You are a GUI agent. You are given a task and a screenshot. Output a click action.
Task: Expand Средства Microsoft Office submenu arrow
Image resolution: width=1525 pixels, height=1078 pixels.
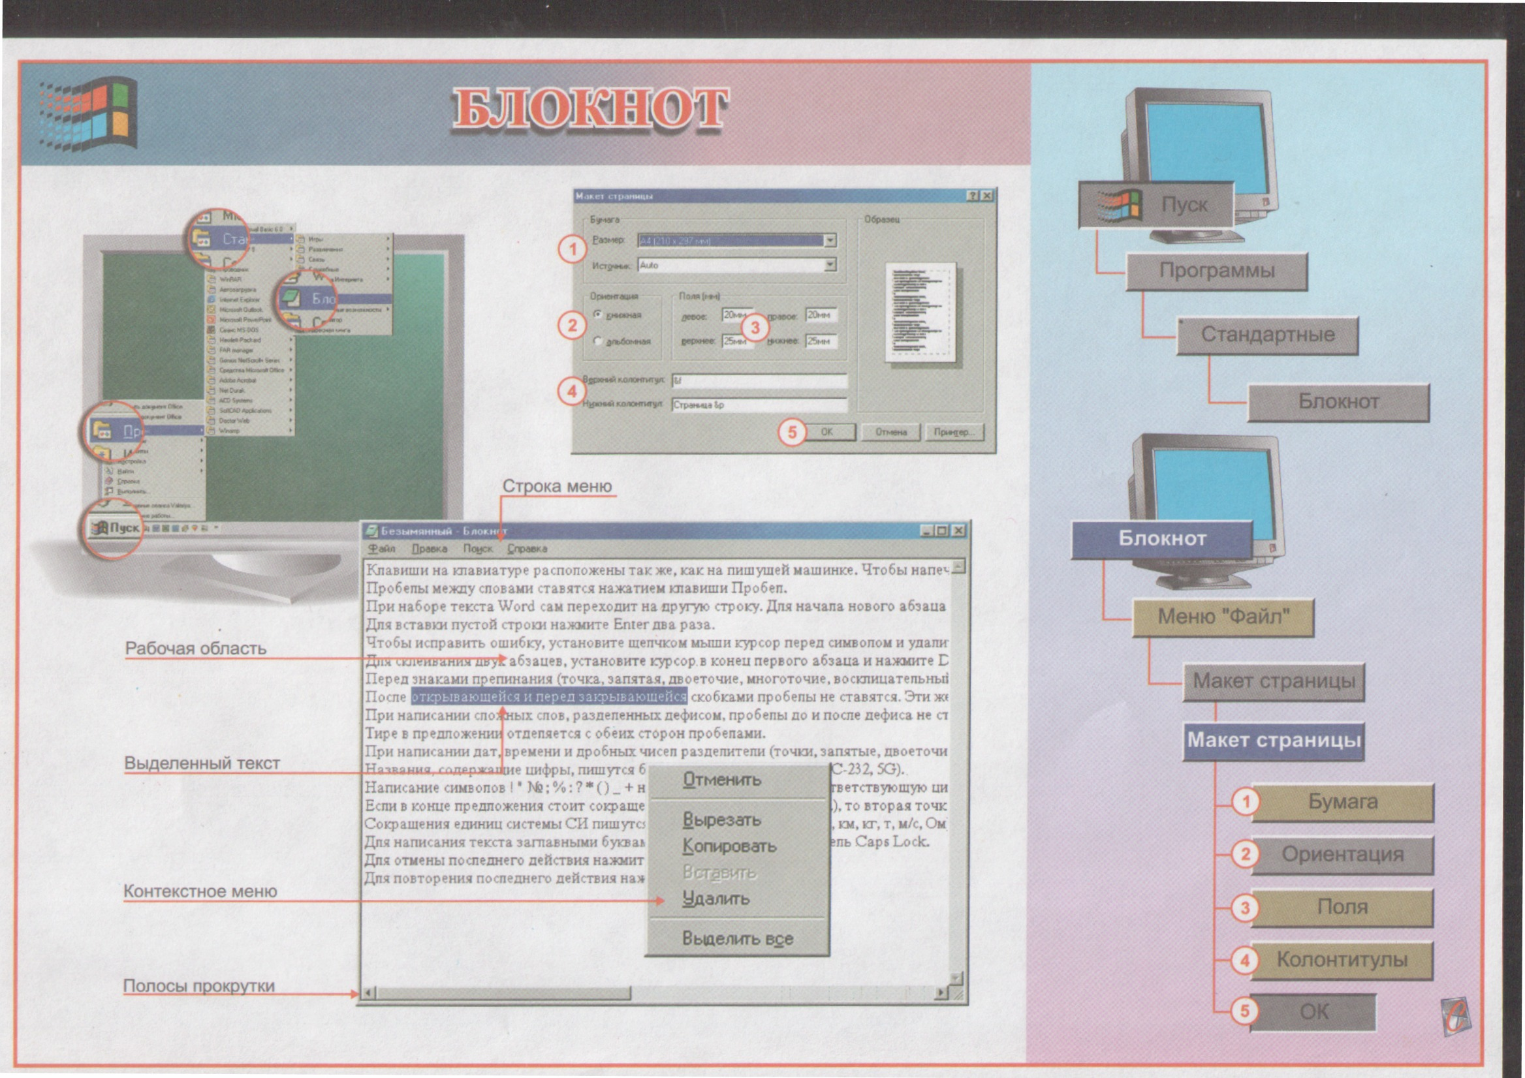point(291,371)
